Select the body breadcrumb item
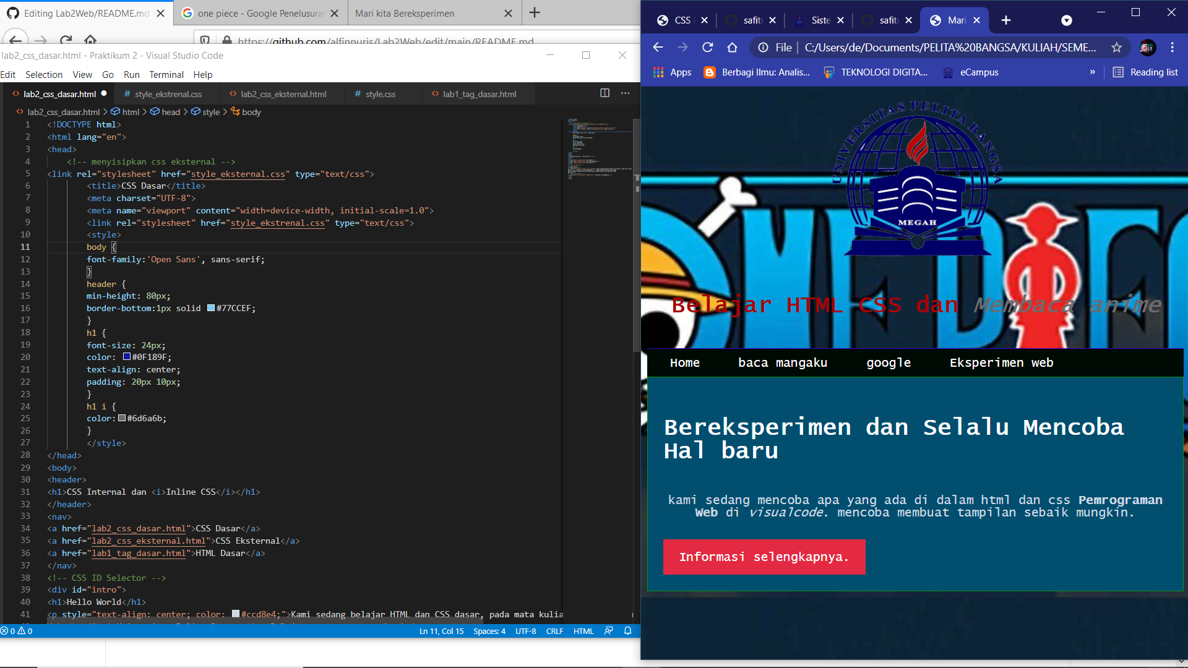This screenshot has height=668, width=1188. [251, 112]
